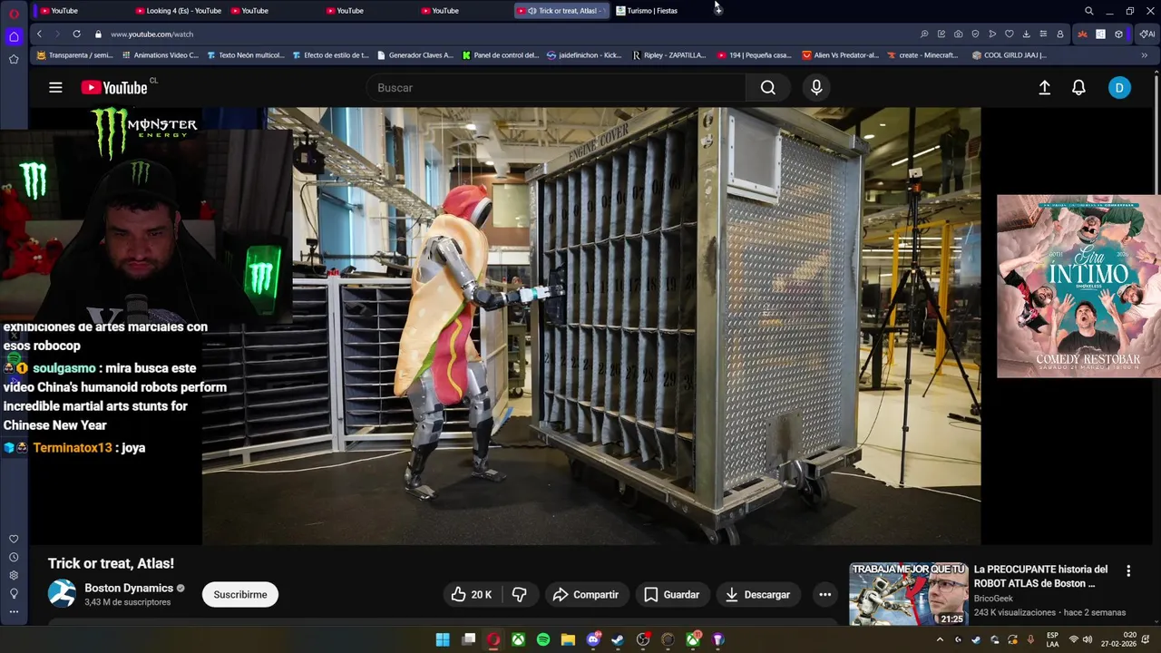
Task: Click the YouTube Buscar search field
Action: tap(557, 88)
